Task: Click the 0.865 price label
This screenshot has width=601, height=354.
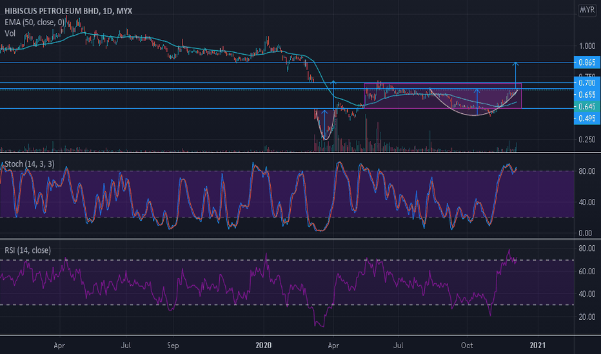Action: pos(587,62)
